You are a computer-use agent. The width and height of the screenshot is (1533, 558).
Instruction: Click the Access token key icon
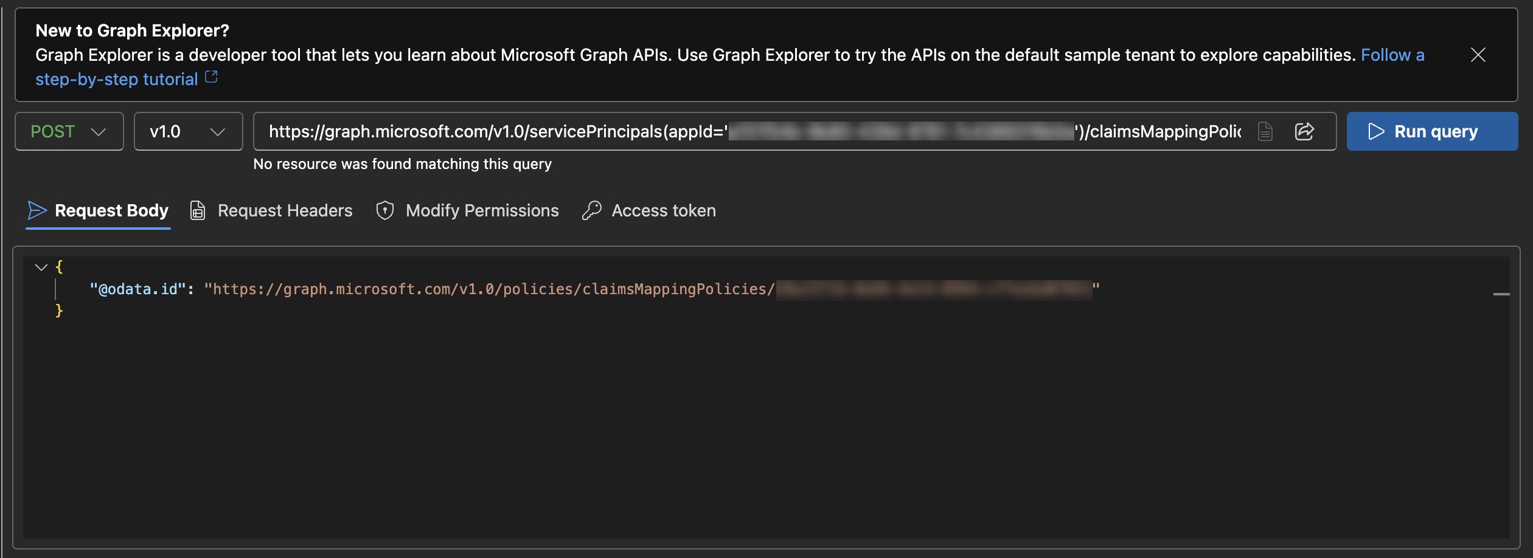[x=592, y=210]
